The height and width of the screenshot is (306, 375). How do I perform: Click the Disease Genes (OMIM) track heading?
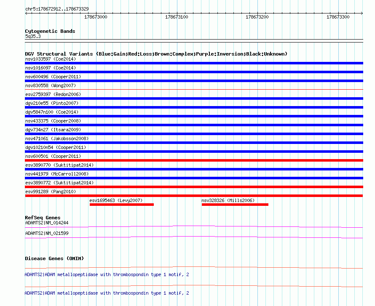point(54,258)
